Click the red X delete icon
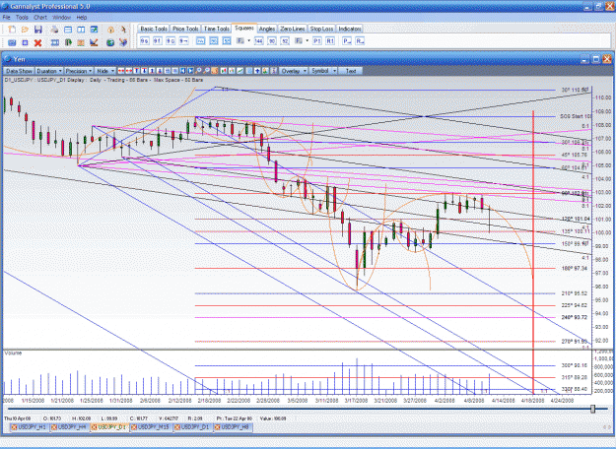 click(x=37, y=42)
